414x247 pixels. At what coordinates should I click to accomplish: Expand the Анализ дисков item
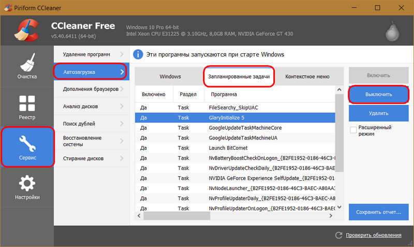90,106
